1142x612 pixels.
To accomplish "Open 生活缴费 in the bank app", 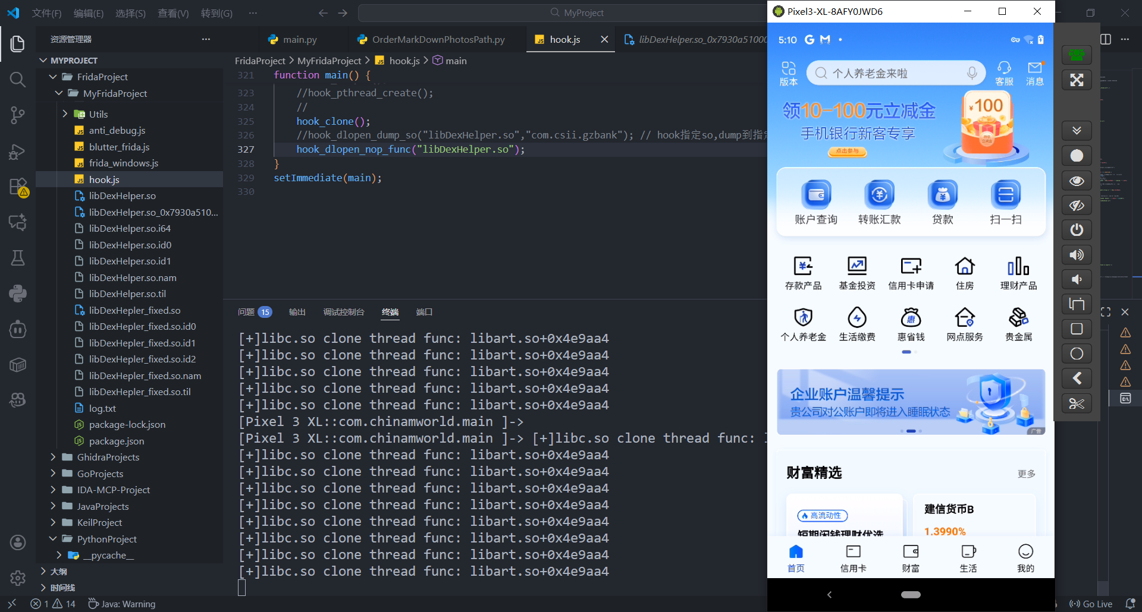I will 857,324.
